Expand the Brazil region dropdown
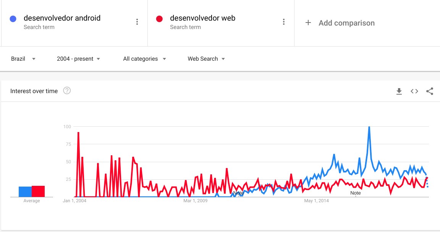Screen dimensions: 440x232 (x=23, y=59)
